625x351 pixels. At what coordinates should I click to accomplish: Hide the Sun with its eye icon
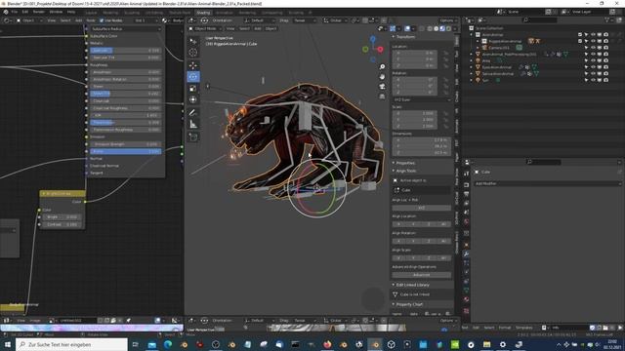coord(593,80)
